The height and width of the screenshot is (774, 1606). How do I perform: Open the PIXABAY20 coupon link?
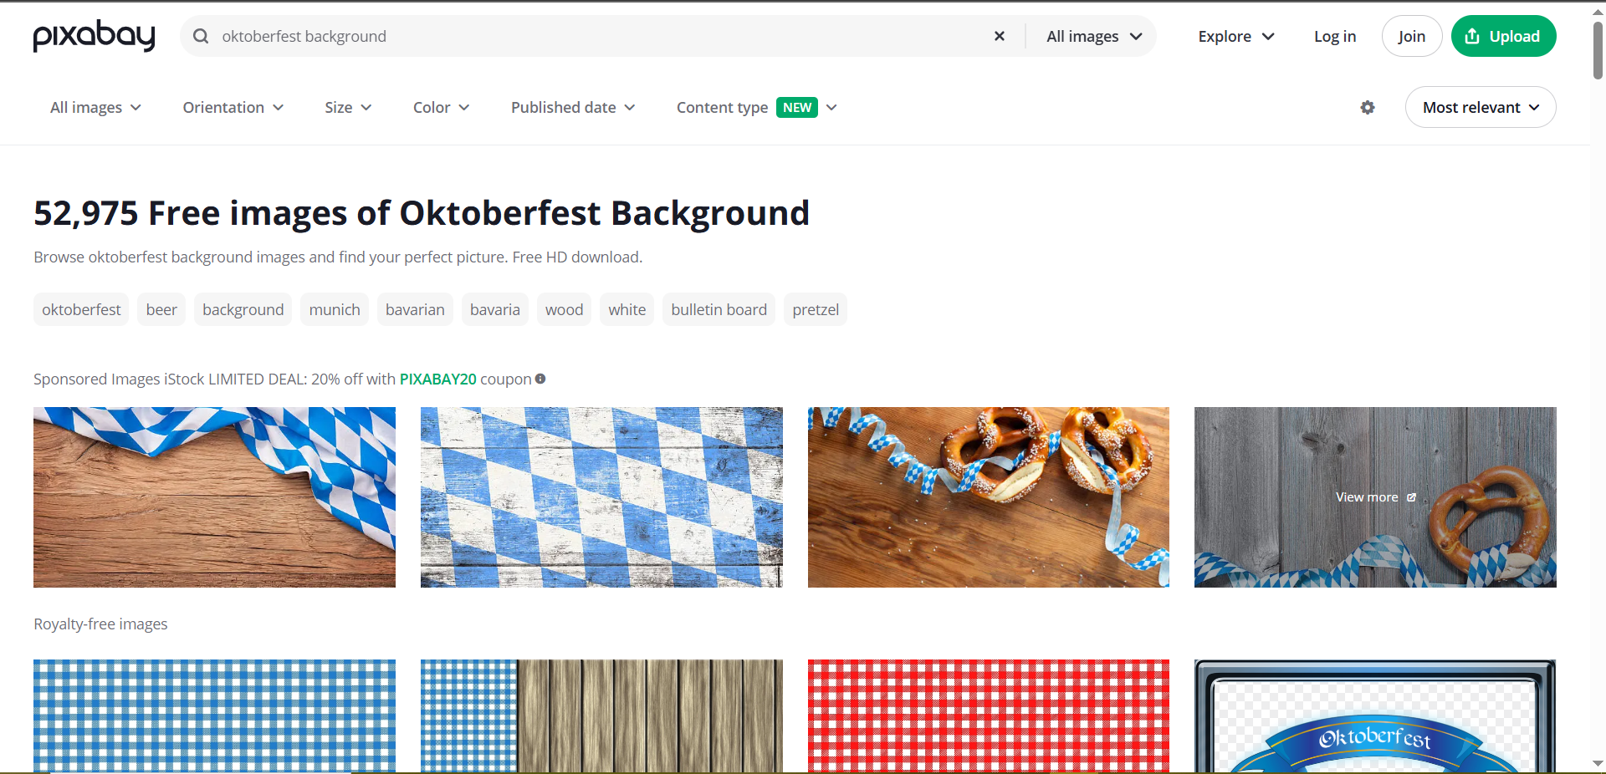click(x=437, y=379)
